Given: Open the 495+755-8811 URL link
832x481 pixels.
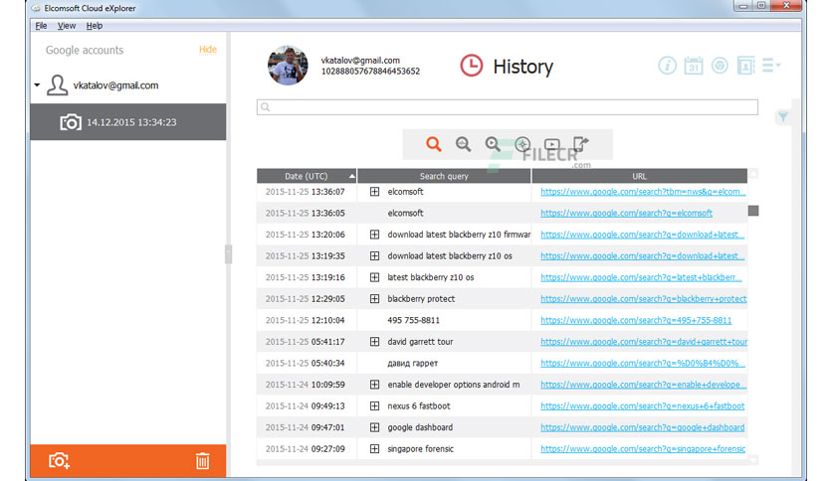Looking at the screenshot, I should [636, 320].
